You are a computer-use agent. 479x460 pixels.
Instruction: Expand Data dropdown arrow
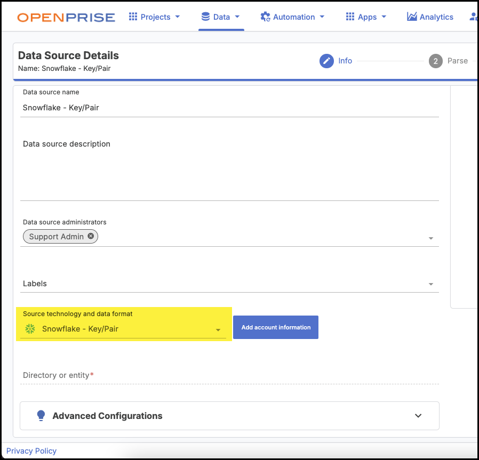[237, 17]
